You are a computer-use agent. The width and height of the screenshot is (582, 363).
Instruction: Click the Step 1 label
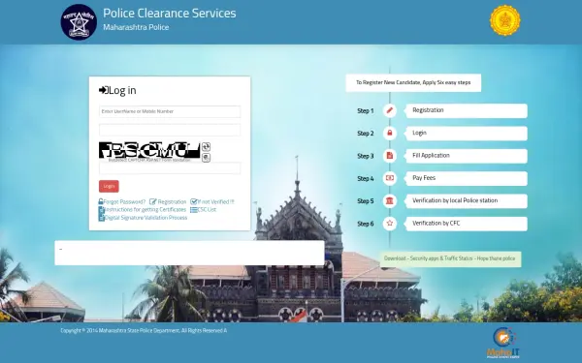click(366, 110)
